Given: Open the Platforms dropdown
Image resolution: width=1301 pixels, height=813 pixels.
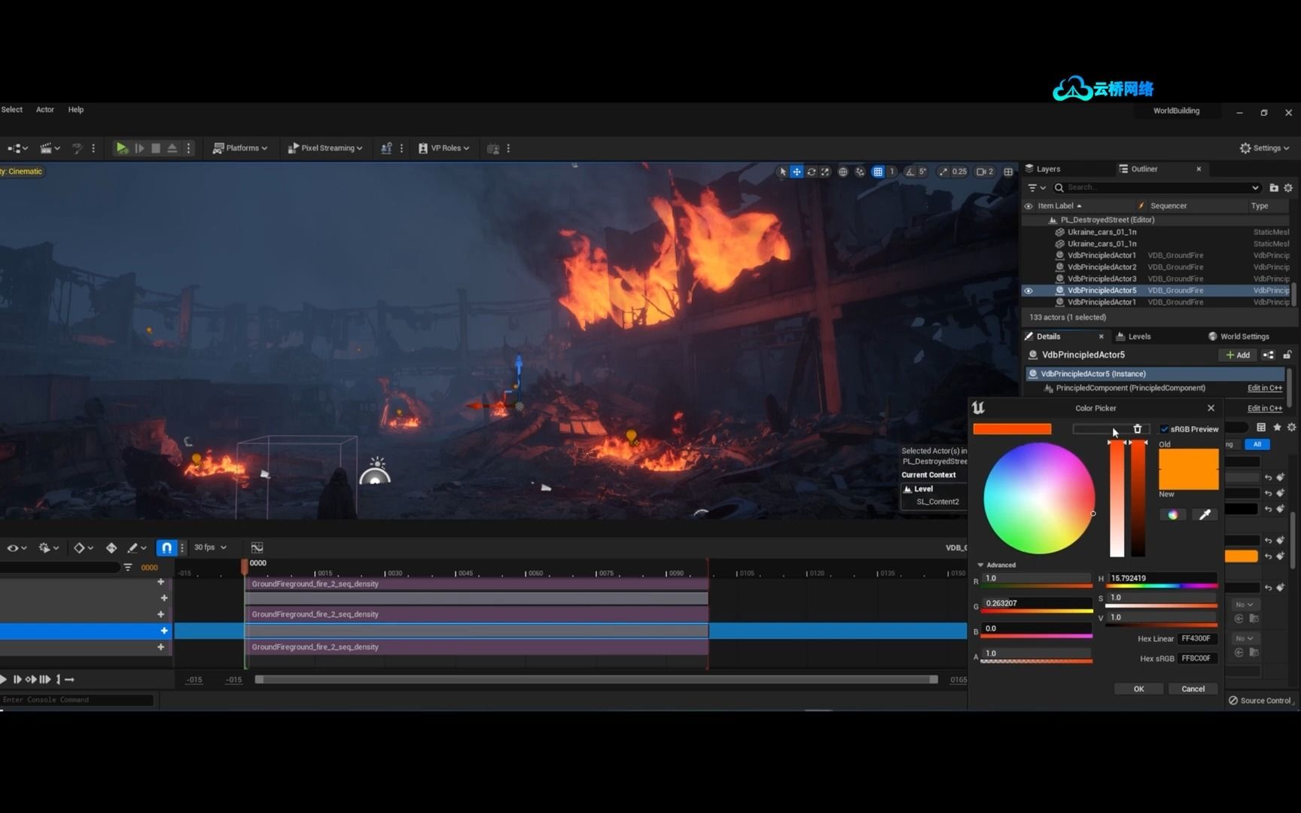Looking at the screenshot, I should click(x=241, y=148).
